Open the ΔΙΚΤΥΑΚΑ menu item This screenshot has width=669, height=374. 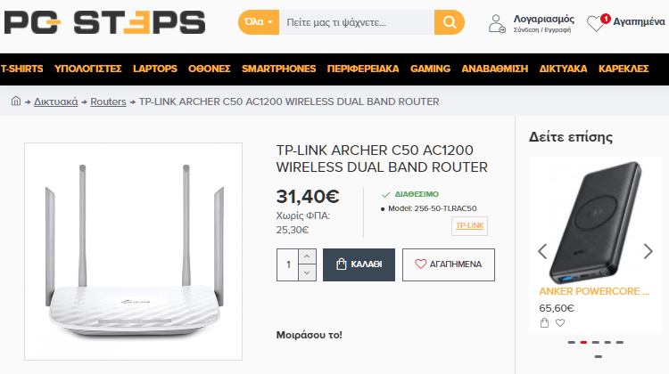coord(563,69)
